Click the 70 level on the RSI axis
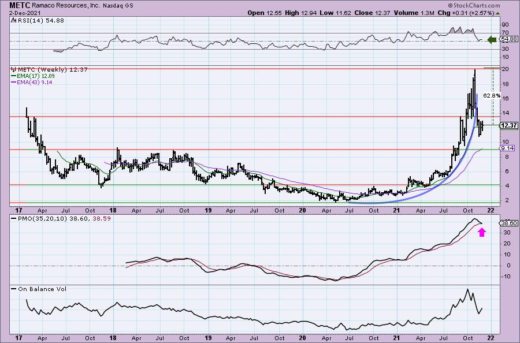 click(505, 32)
